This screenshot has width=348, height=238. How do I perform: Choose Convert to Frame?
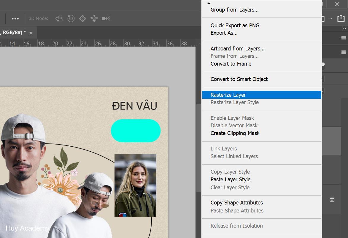coord(261,64)
